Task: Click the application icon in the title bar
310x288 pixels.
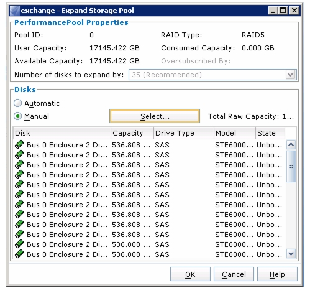Action: [x=15, y=11]
